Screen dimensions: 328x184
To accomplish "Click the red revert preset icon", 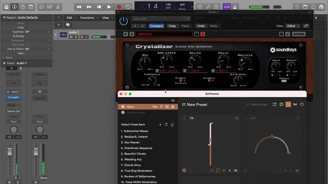I will pos(203,34).
